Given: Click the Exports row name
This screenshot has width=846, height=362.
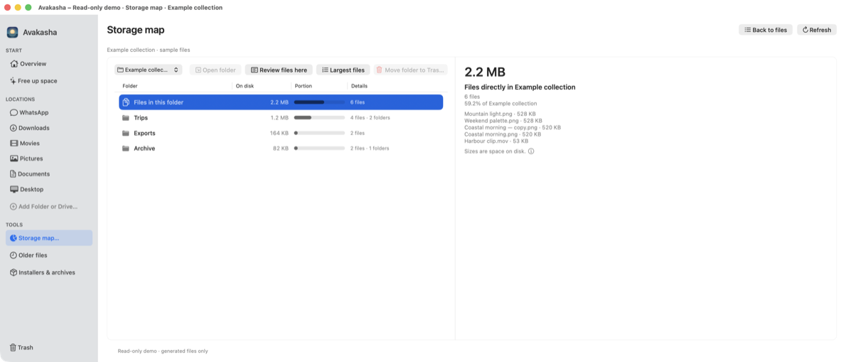Looking at the screenshot, I should (x=144, y=133).
